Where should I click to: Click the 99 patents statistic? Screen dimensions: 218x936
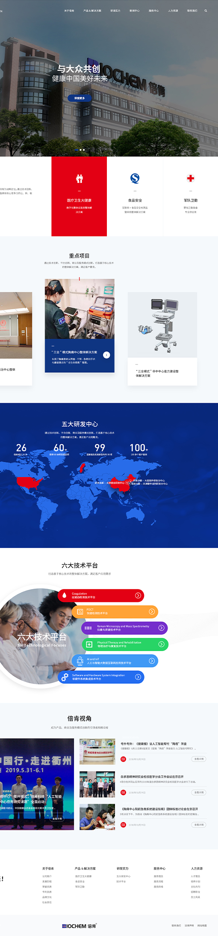click(x=100, y=449)
